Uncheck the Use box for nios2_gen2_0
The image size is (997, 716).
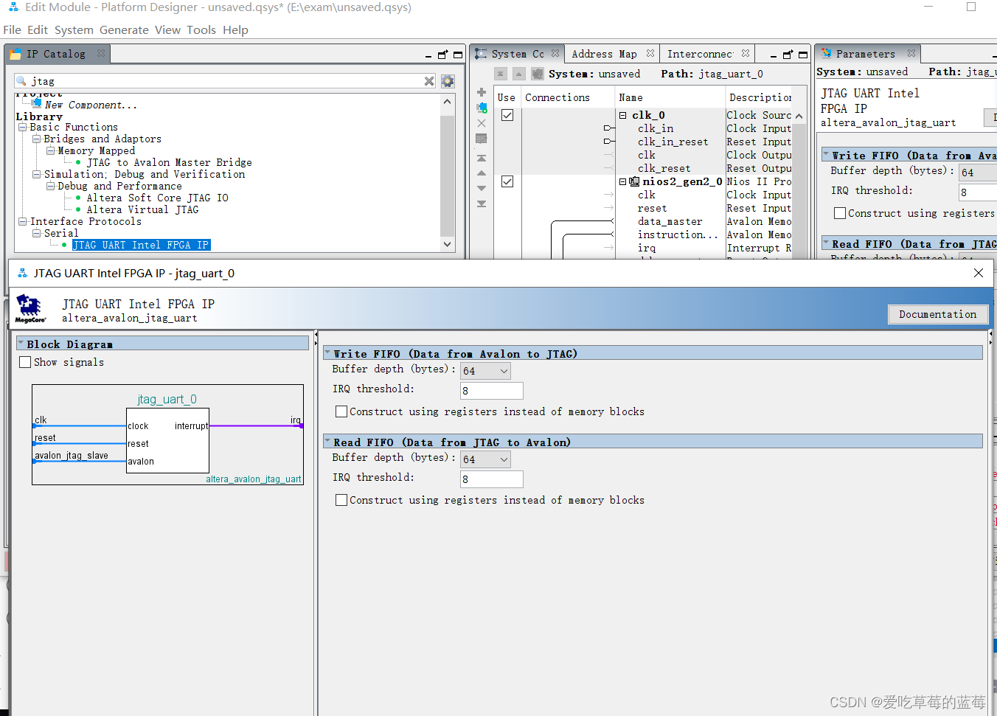(507, 181)
